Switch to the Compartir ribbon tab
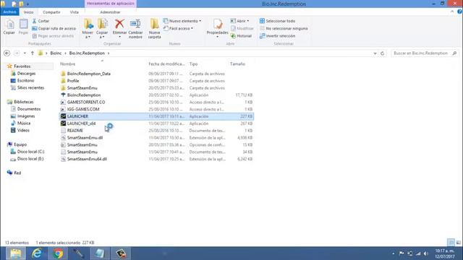Screen dimensions: 463x260 (x=51, y=12)
